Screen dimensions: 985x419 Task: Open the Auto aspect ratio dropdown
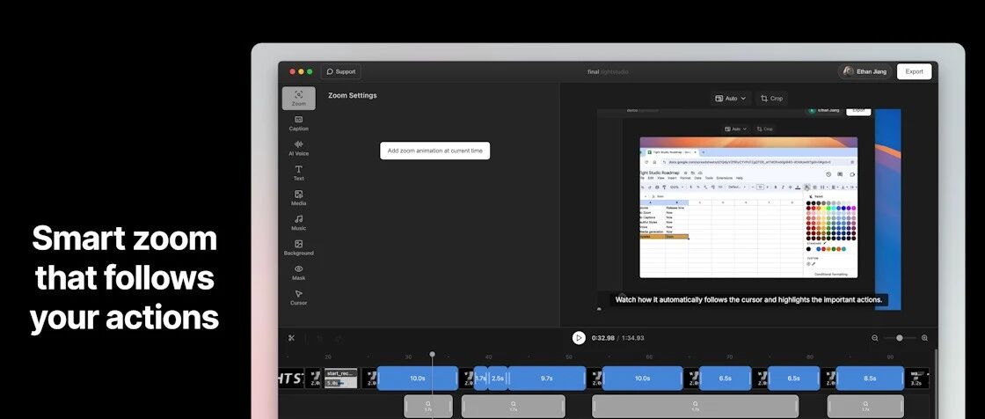731,98
